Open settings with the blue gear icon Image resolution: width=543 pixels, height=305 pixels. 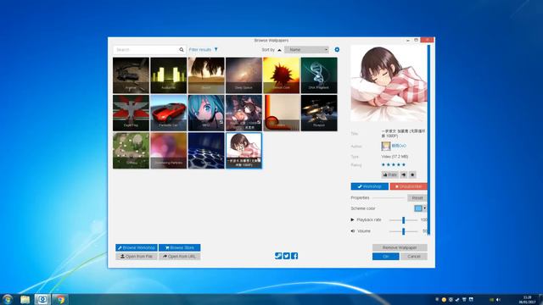(x=337, y=50)
